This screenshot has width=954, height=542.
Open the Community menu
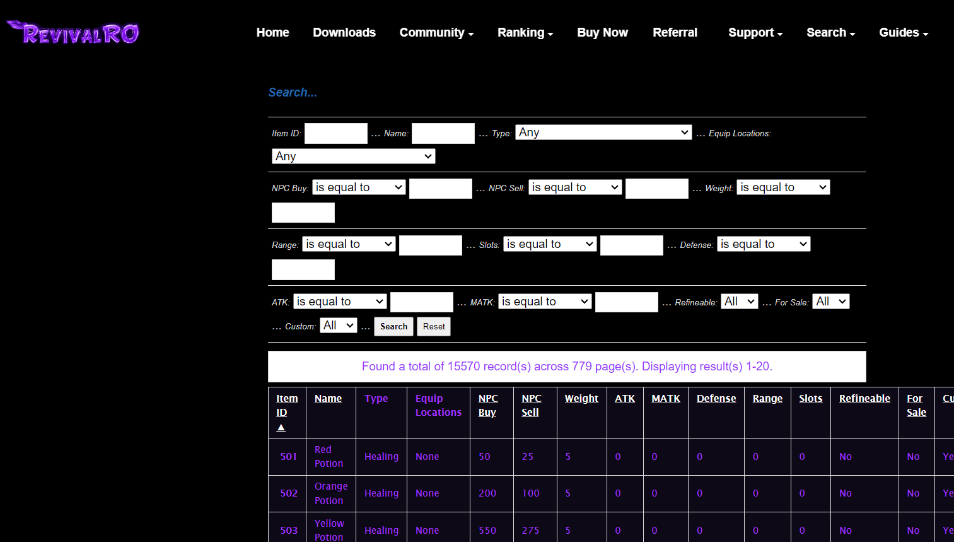436,33
